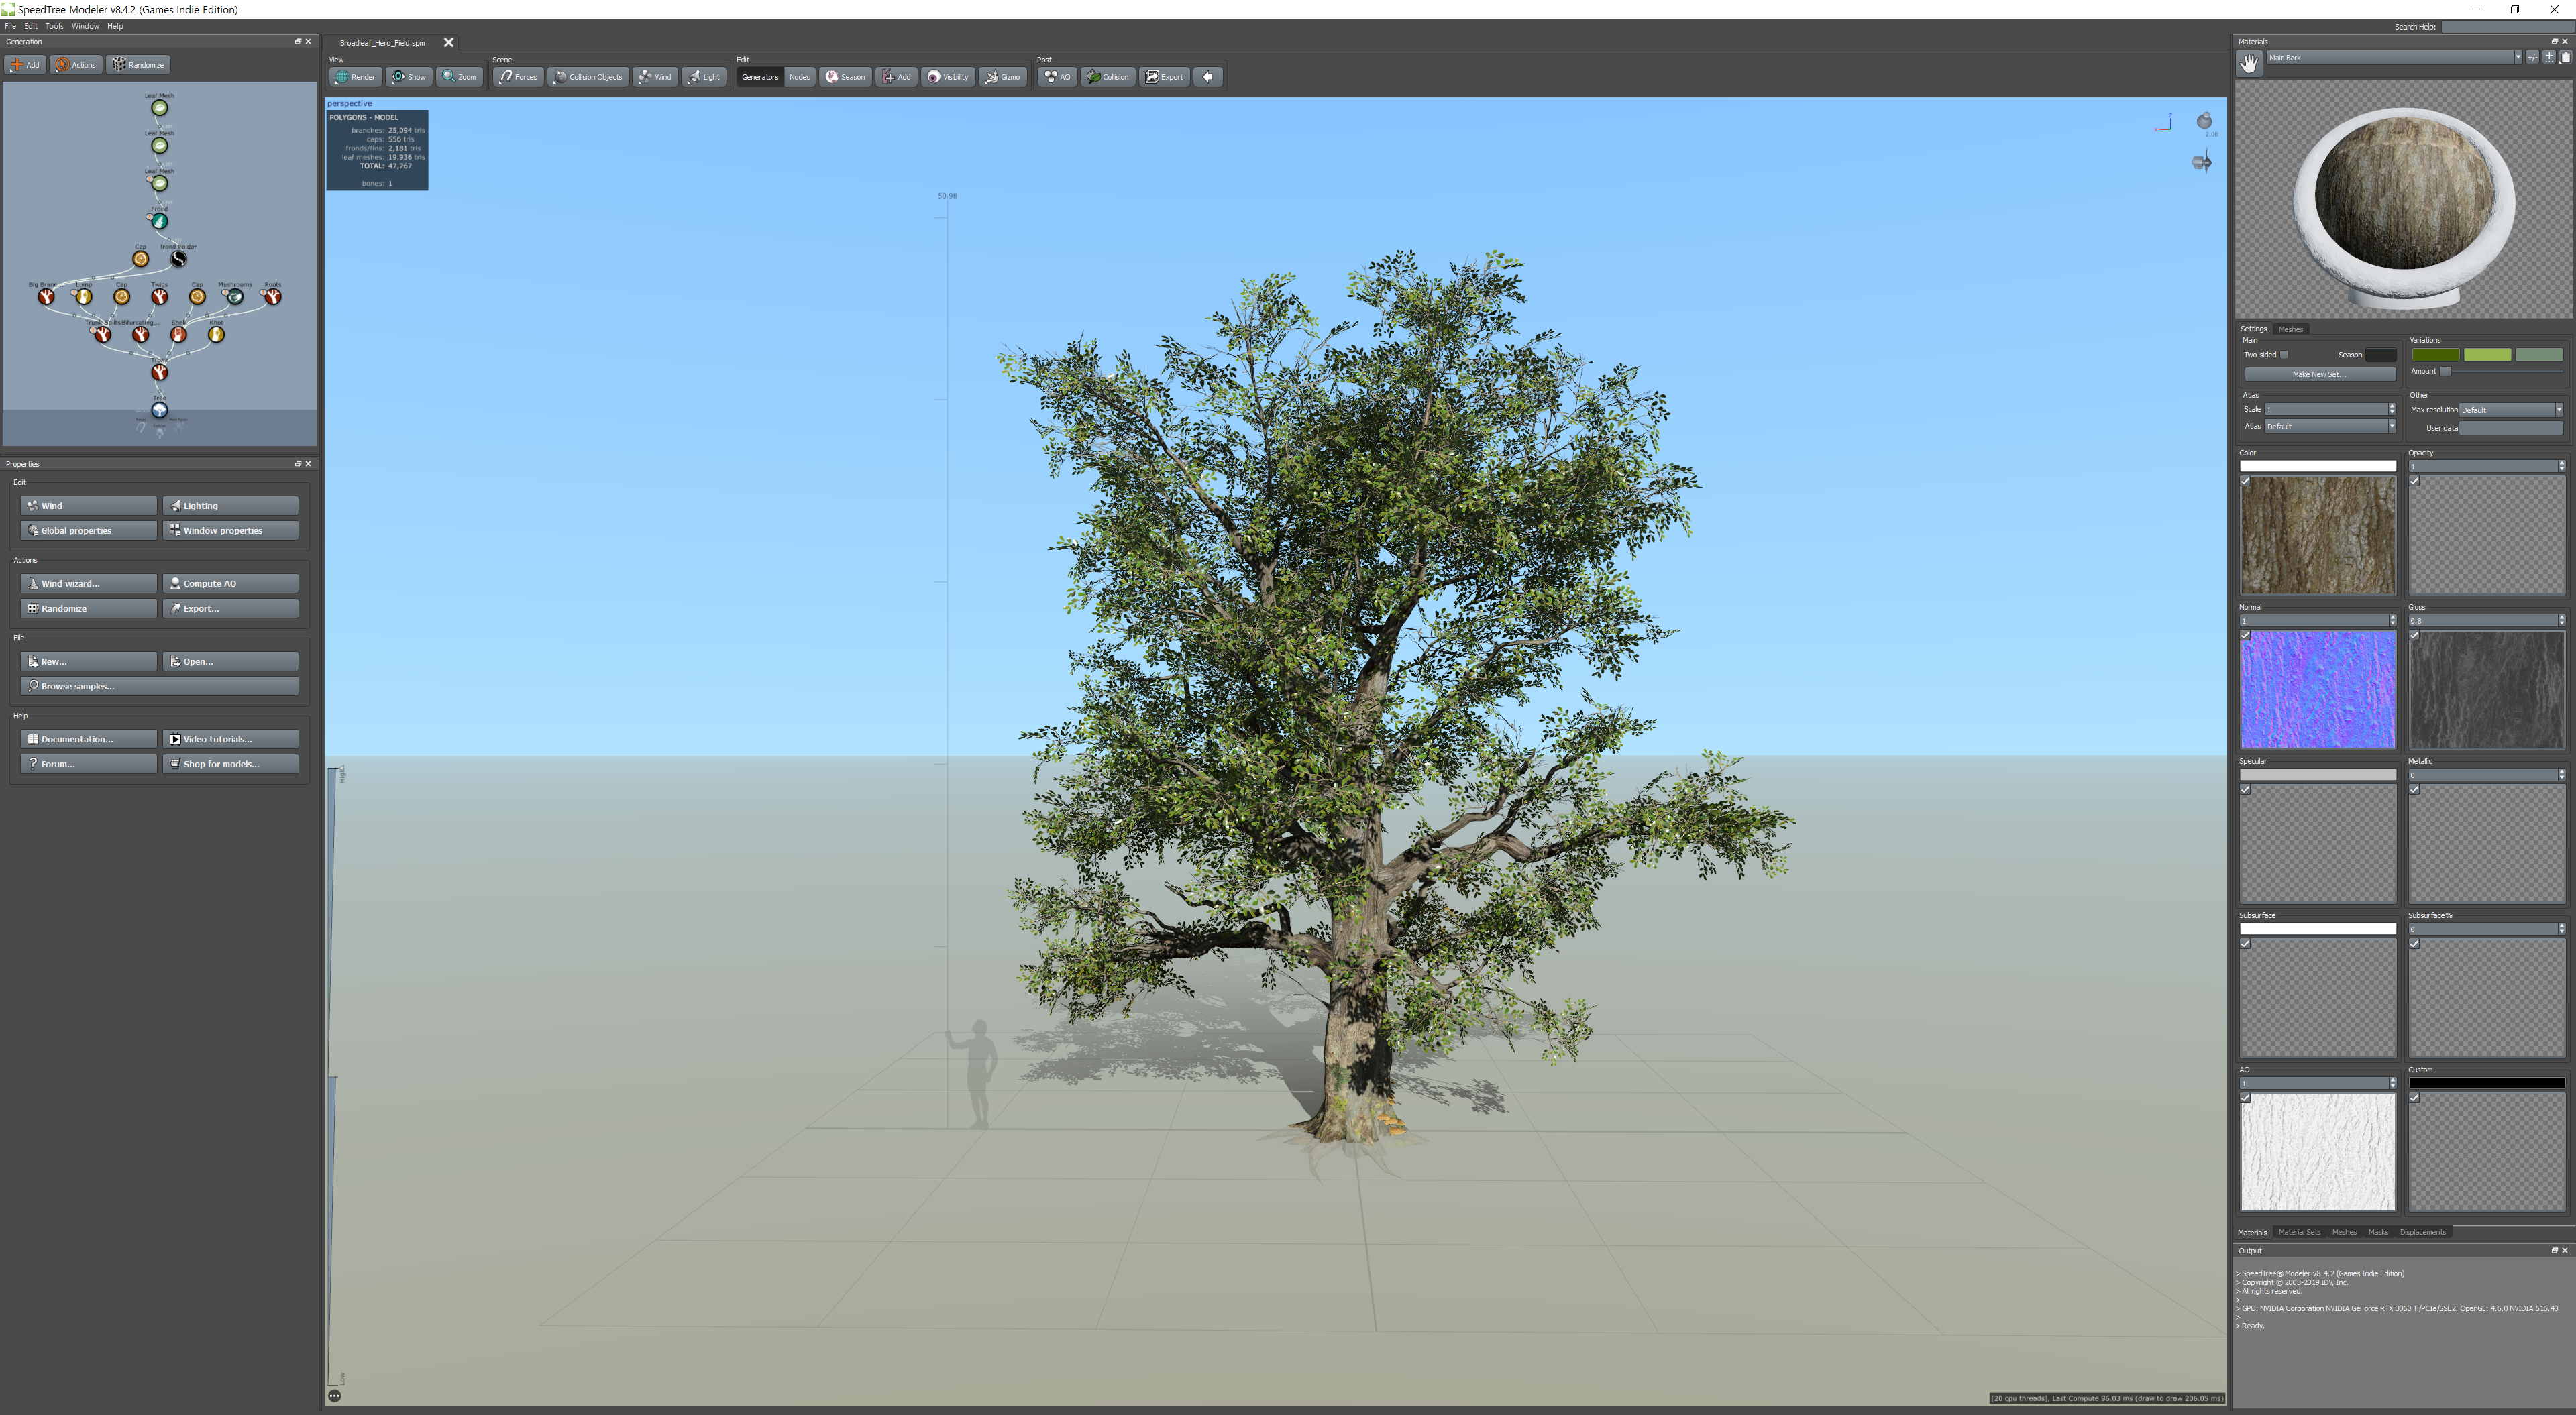Open the Export post tool

coord(1164,77)
